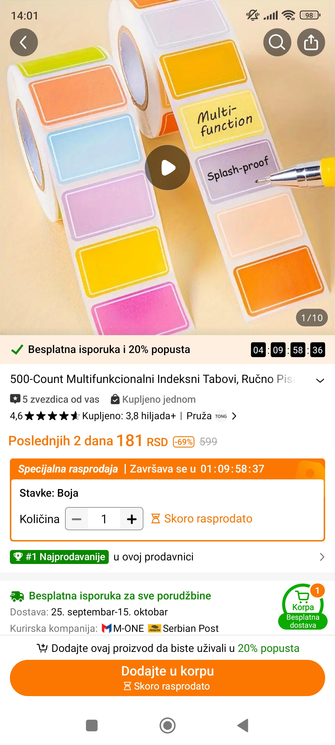This screenshot has width=335, height=745.
Task: Open search with magnifier icon
Action: point(277,42)
